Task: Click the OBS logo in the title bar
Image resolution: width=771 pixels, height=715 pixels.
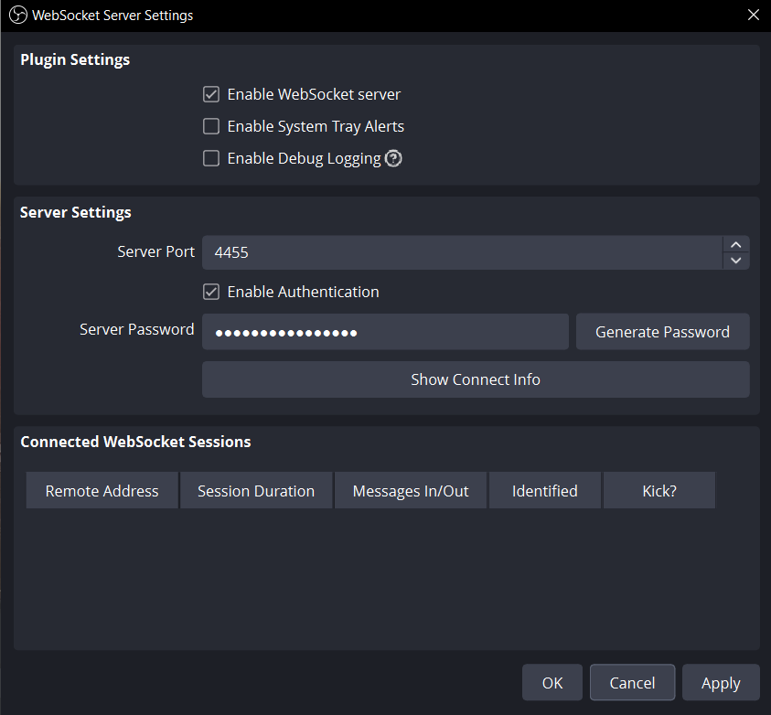Action: click(x=17, y=16)
